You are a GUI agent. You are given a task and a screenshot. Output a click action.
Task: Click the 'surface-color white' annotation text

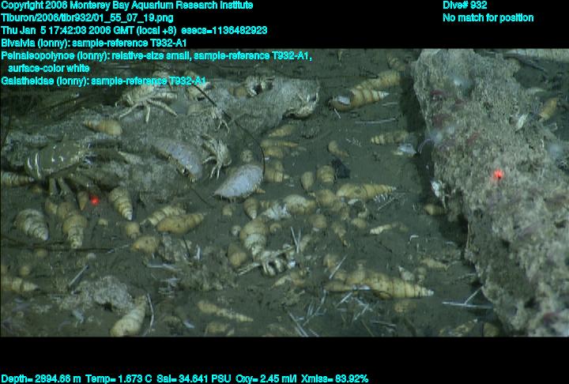click(49, 68)
